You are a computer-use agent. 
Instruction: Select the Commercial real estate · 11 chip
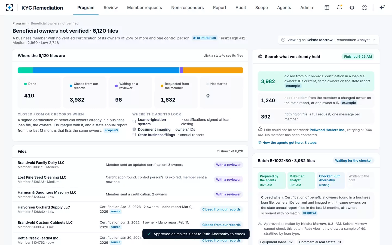tap(320, 242)
